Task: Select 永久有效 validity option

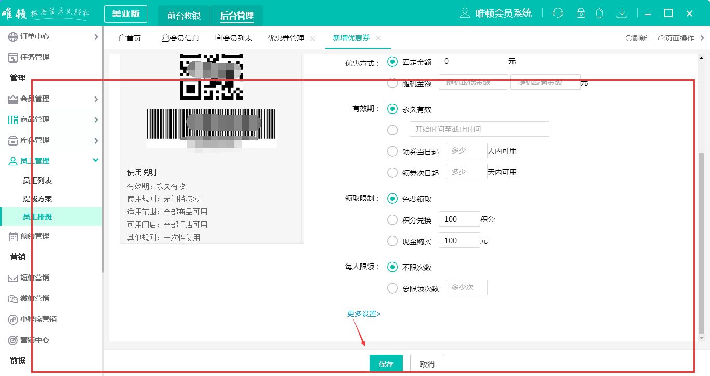Action: point(392,109)
